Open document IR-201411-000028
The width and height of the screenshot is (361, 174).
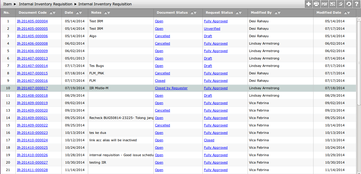[32, 170]
